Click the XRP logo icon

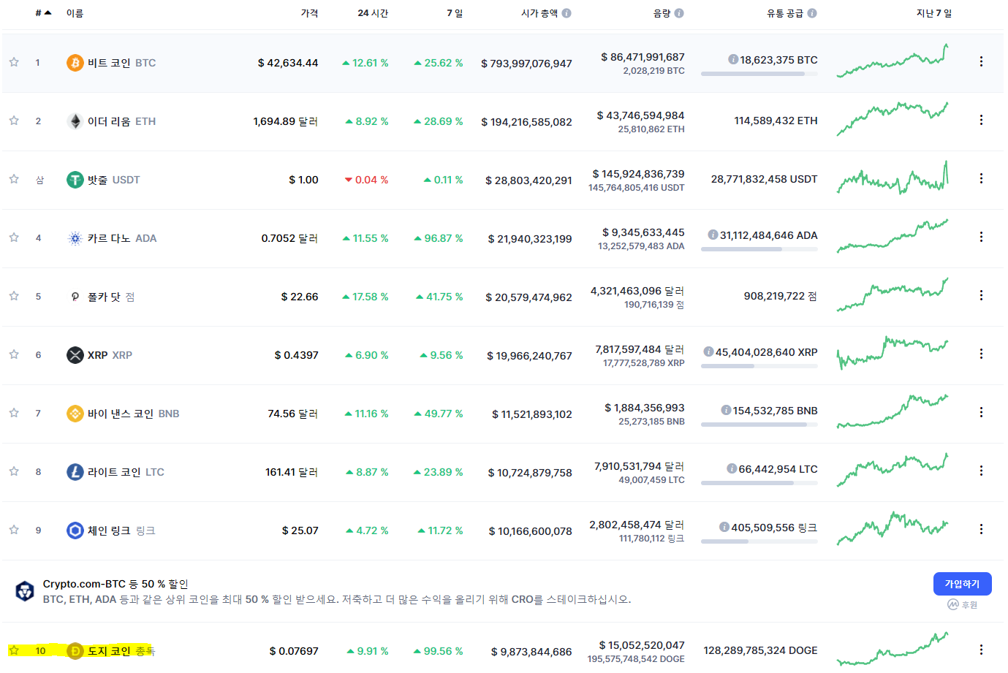coord(75,355)
